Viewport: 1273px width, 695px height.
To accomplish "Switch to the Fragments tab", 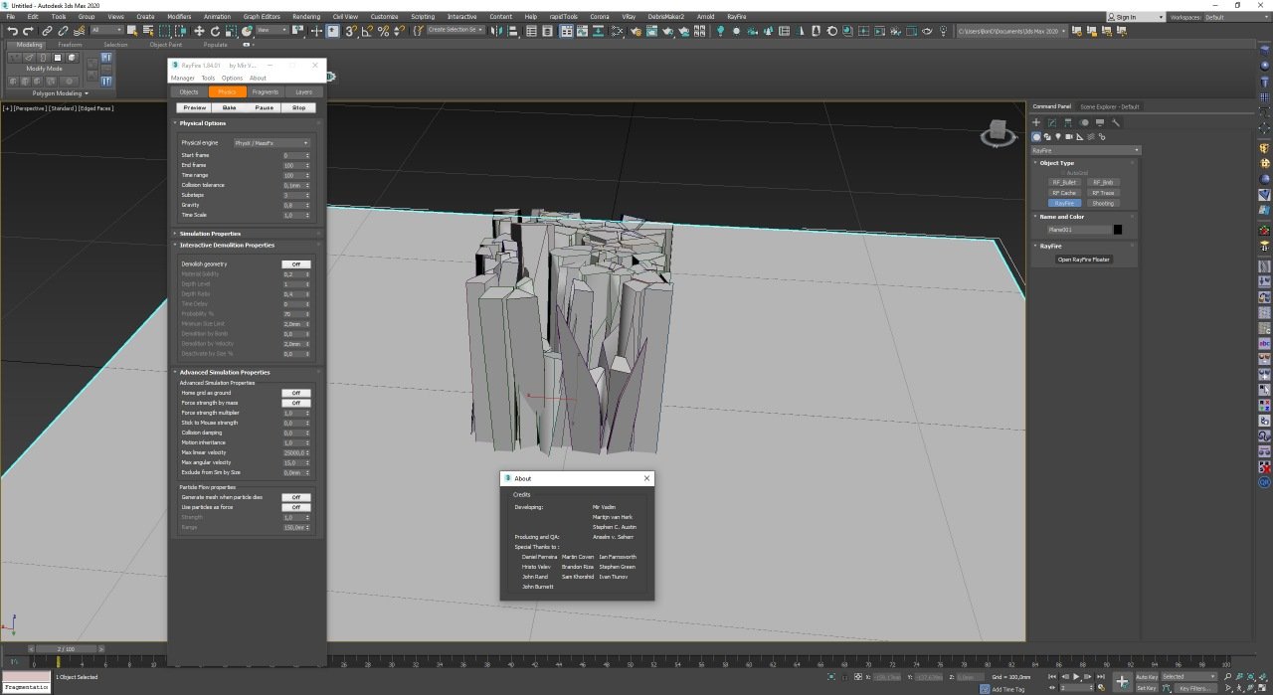I will [x=266, y=91].
